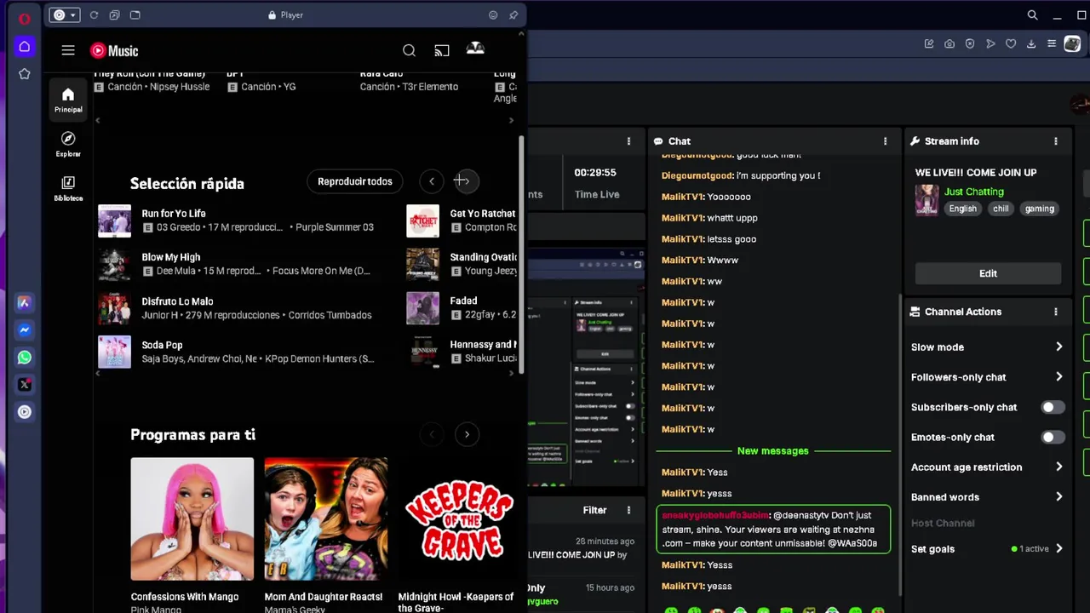Toggle Emotes-only chat switch
This screenshot has height=613, width=1090.
tap(1053, 437)
